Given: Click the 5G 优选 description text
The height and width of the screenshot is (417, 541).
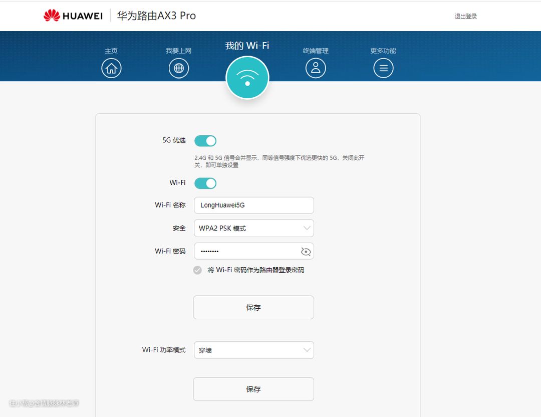Looking at the screenshot, I should click(x=280, y=161).
